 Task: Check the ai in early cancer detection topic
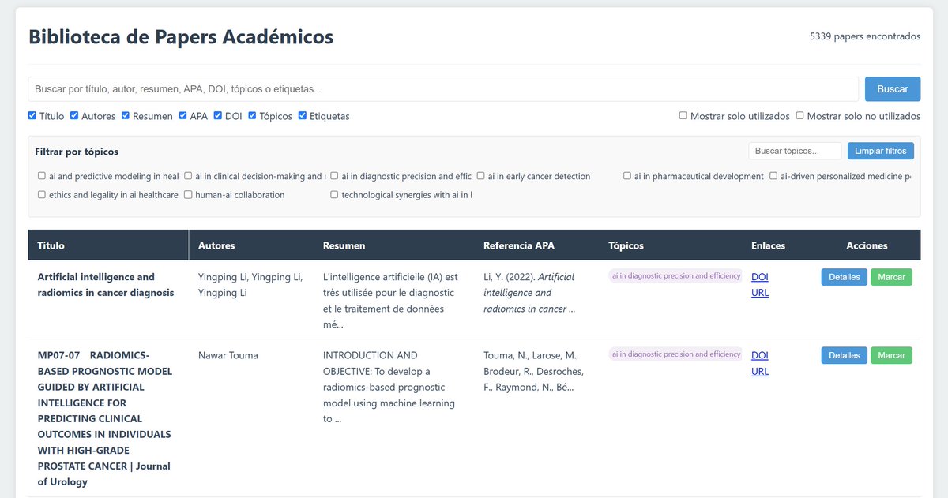point(480,175)
